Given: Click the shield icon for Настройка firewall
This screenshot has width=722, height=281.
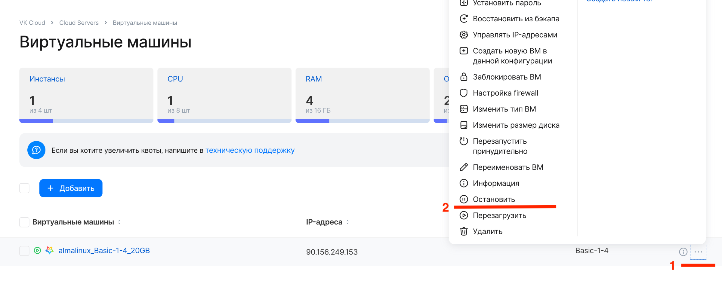Looking at the screenshot, I should pyautogui.click(x=464, y=93).
